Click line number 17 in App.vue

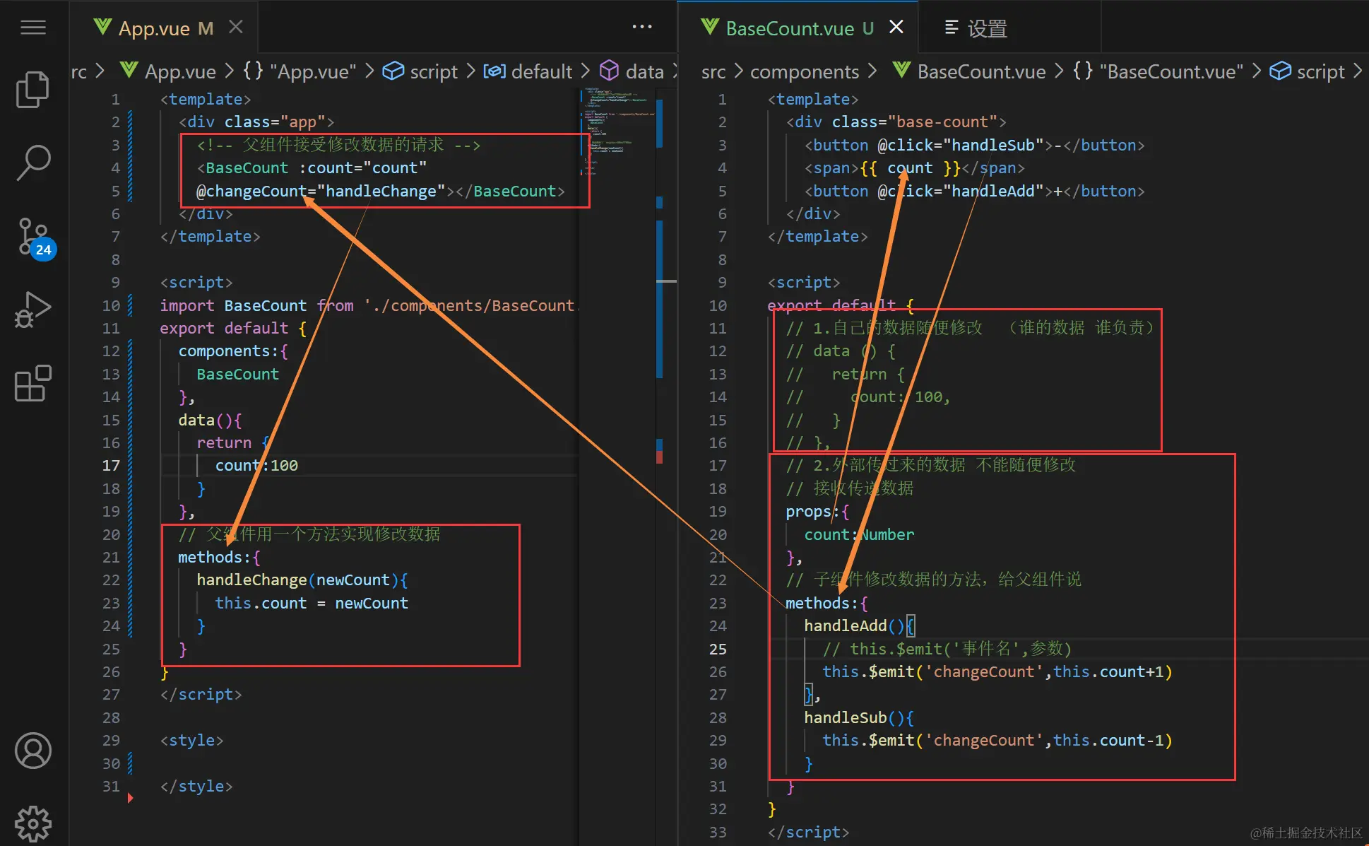point(111,465)
